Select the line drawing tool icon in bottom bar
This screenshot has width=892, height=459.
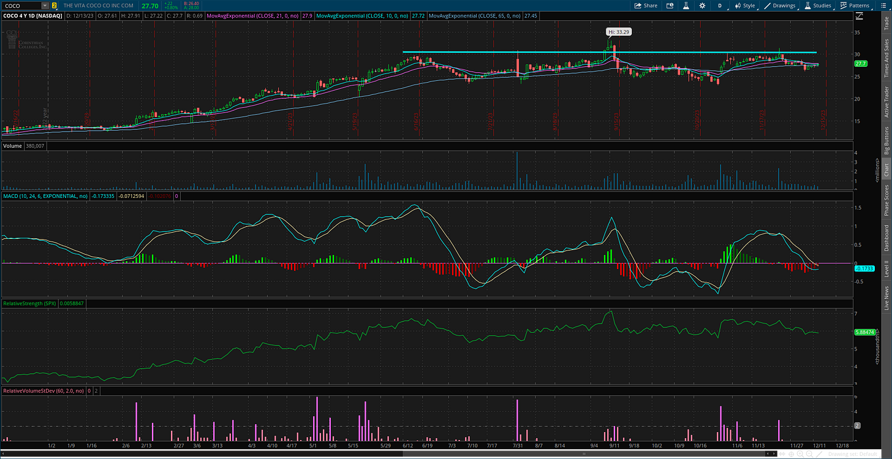[819, 454]
